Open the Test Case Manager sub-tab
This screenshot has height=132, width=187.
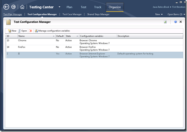click(x=72, y=15)
